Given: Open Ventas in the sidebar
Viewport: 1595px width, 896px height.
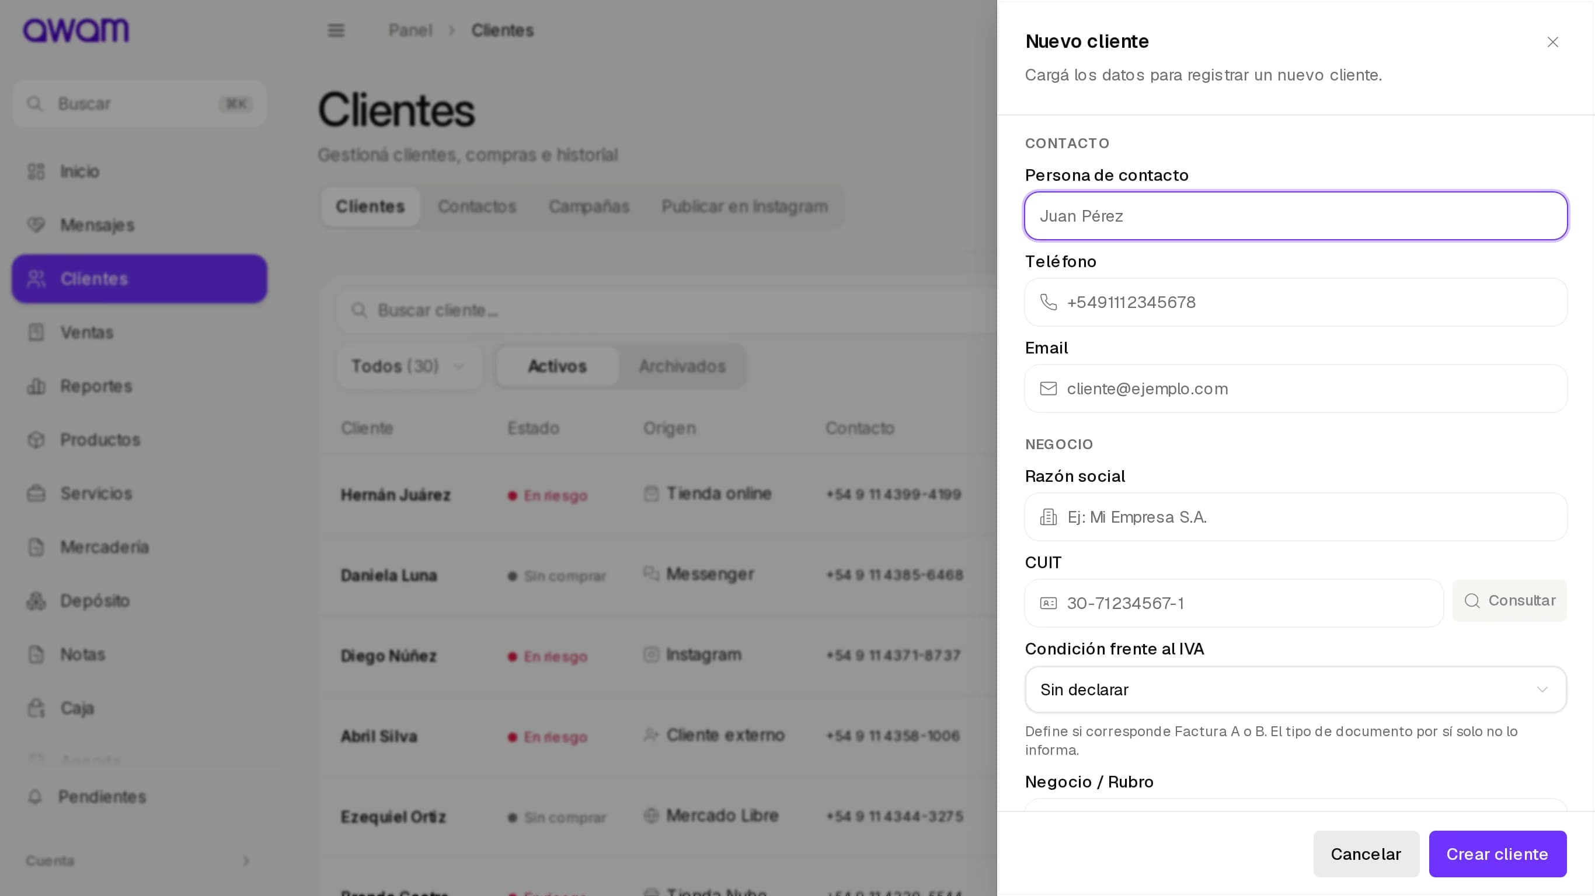Looking at the screenshot, I should [140, 332].
